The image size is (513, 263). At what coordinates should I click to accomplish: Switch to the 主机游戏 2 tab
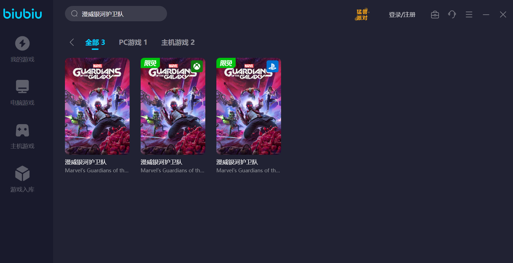[x=178, y=43]
